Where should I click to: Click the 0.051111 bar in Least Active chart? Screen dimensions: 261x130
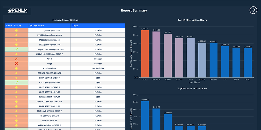(x=145, y=116)
